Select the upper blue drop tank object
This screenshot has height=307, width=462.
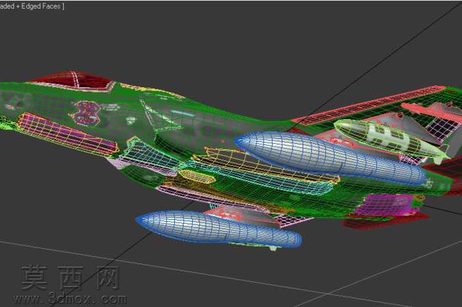(330, 158)
